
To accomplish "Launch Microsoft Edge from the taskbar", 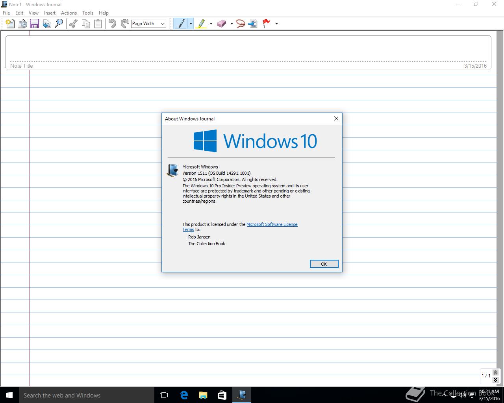I will pos(184,395).
